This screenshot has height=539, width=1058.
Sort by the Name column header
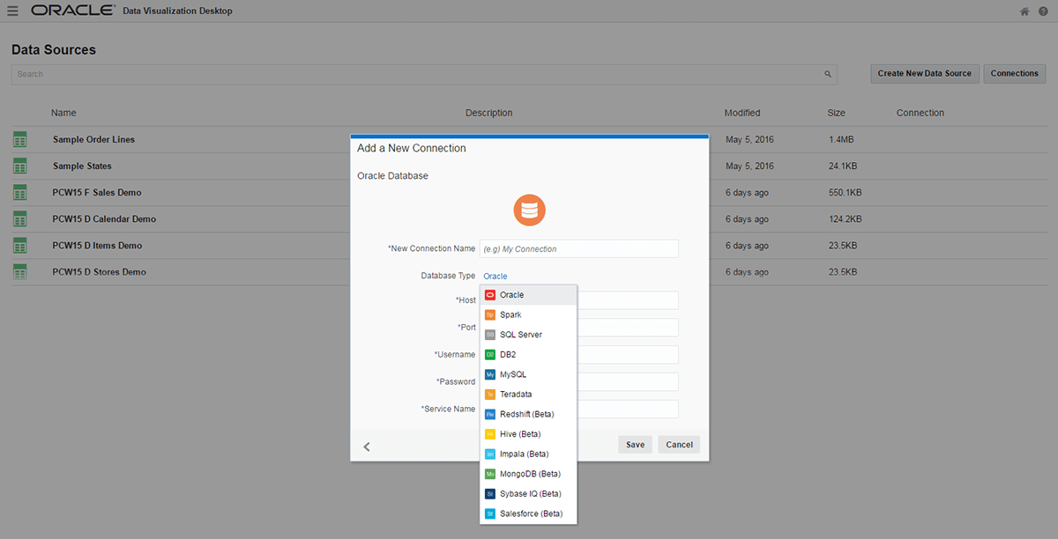(x=63, y=113)
